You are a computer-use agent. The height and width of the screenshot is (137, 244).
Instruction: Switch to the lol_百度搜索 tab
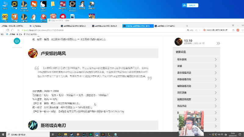coord(44,26)
